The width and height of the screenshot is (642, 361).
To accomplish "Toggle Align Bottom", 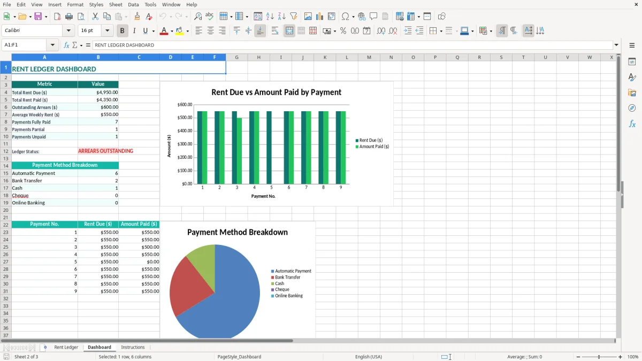I will [260, 31].
